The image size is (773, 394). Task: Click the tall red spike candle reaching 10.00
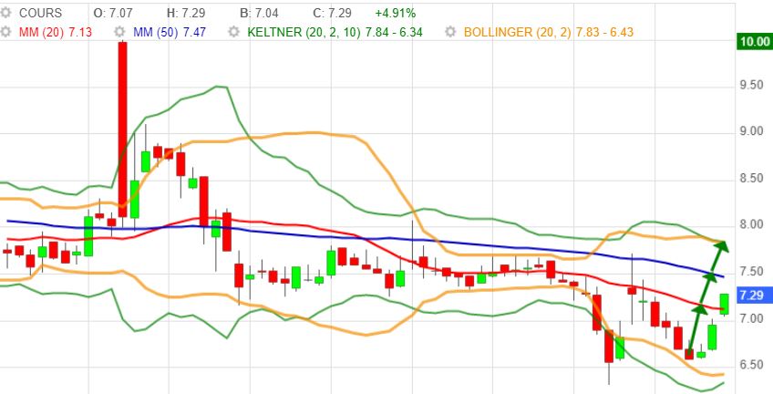[x=122, y=130]
